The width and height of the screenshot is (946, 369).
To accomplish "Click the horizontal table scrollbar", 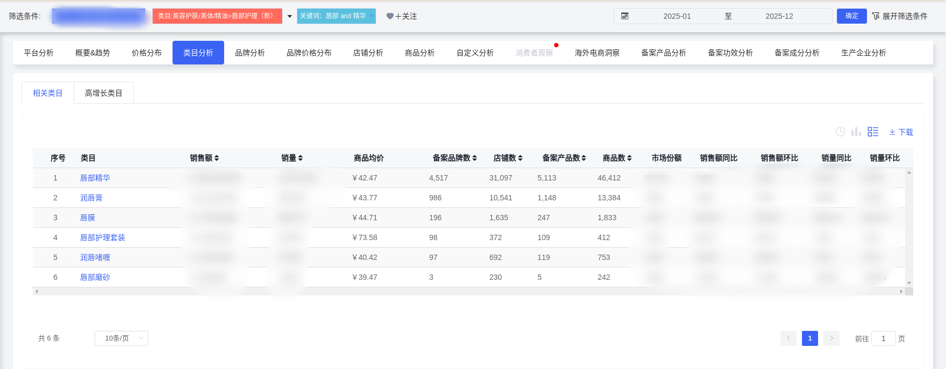I will pos(468,291).
